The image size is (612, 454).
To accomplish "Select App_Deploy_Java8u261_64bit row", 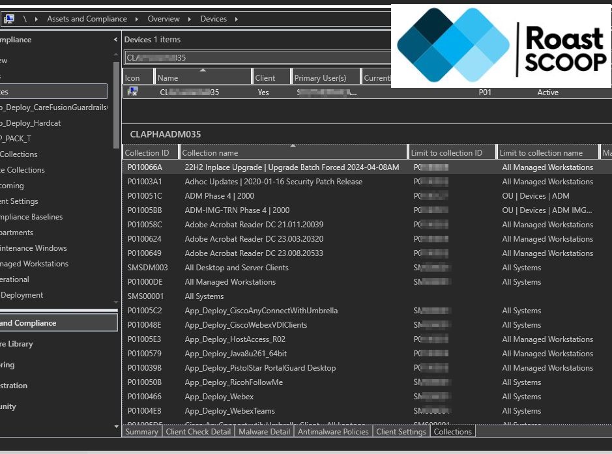I will 367,354.
